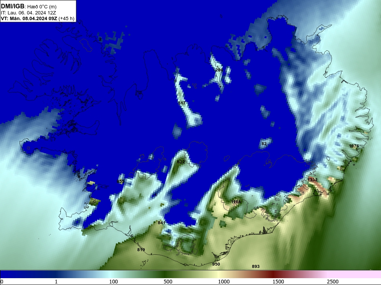Click the legend label 1000
The image size is (381, 285).
tap(224, 282)
